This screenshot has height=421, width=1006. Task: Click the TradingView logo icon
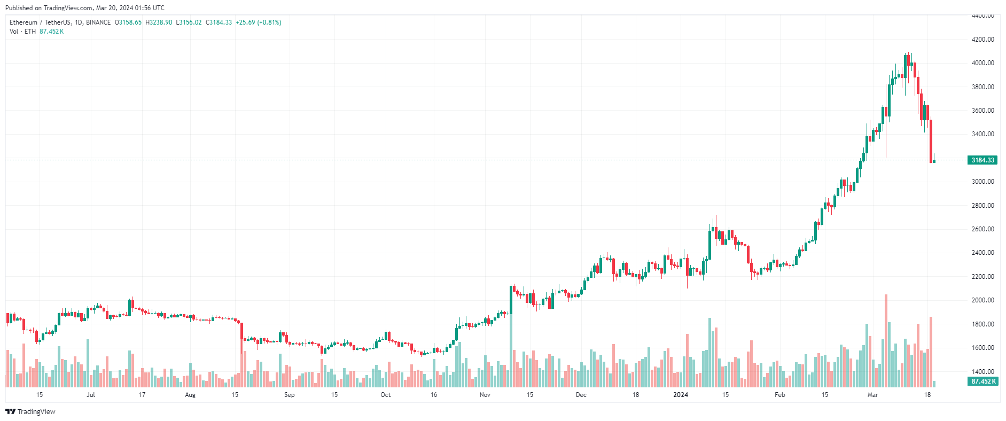click(x=10, y=411)
